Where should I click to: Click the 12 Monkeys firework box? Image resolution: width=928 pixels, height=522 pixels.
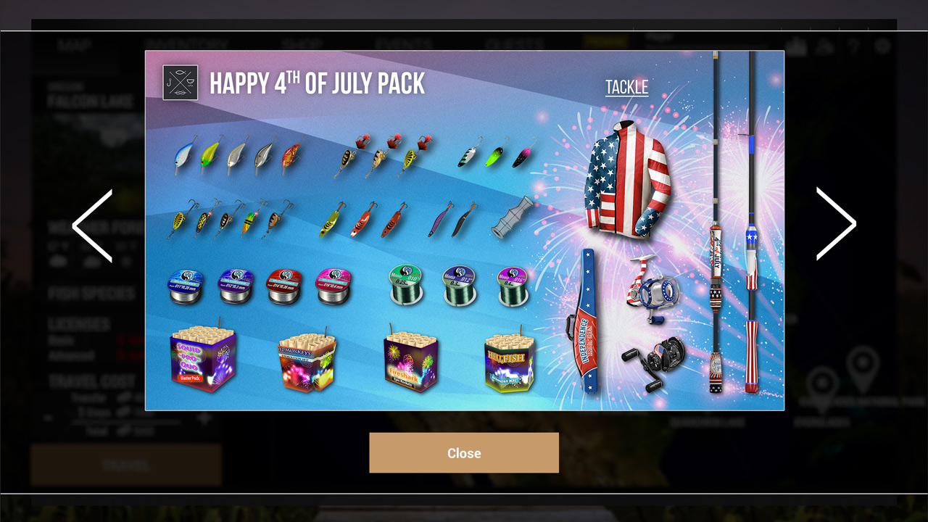pyautogui.click(x=307, y=360)
